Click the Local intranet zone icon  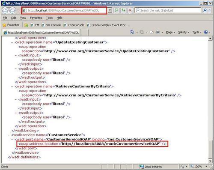tap(141, 167)
